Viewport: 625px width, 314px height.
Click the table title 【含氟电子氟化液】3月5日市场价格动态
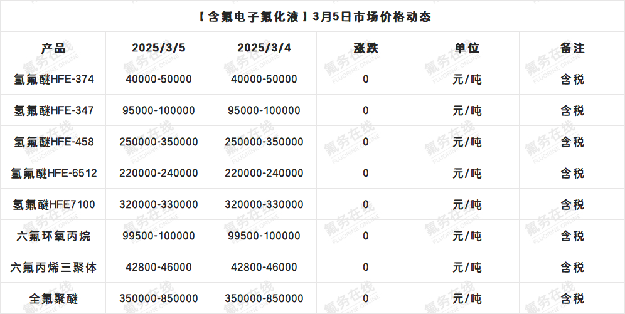pos(315,17)
